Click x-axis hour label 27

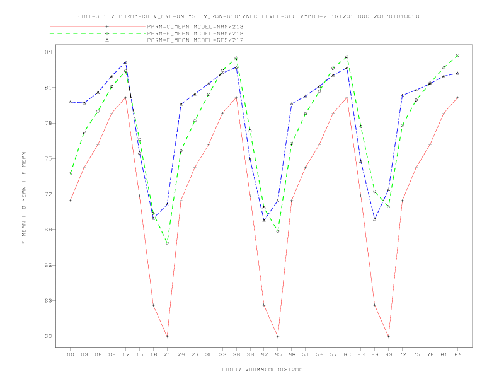pos(195,354)
